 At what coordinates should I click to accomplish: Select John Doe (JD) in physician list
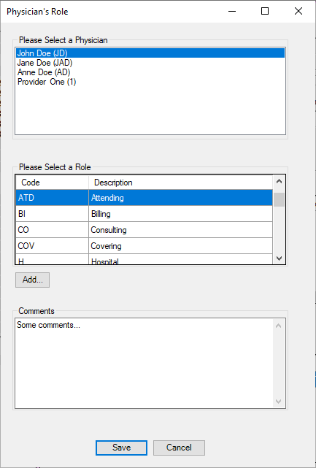[150, 53]
